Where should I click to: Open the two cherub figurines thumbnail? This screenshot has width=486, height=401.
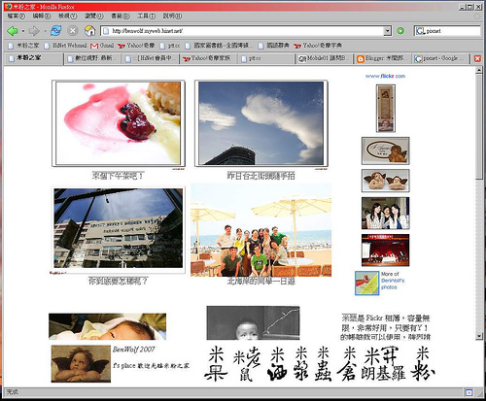[x=386, y=181]
